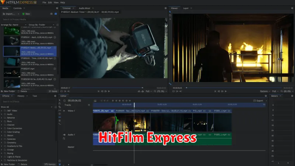Set out point in Viewer
295x166 pixels.
[x=180, y=91]
